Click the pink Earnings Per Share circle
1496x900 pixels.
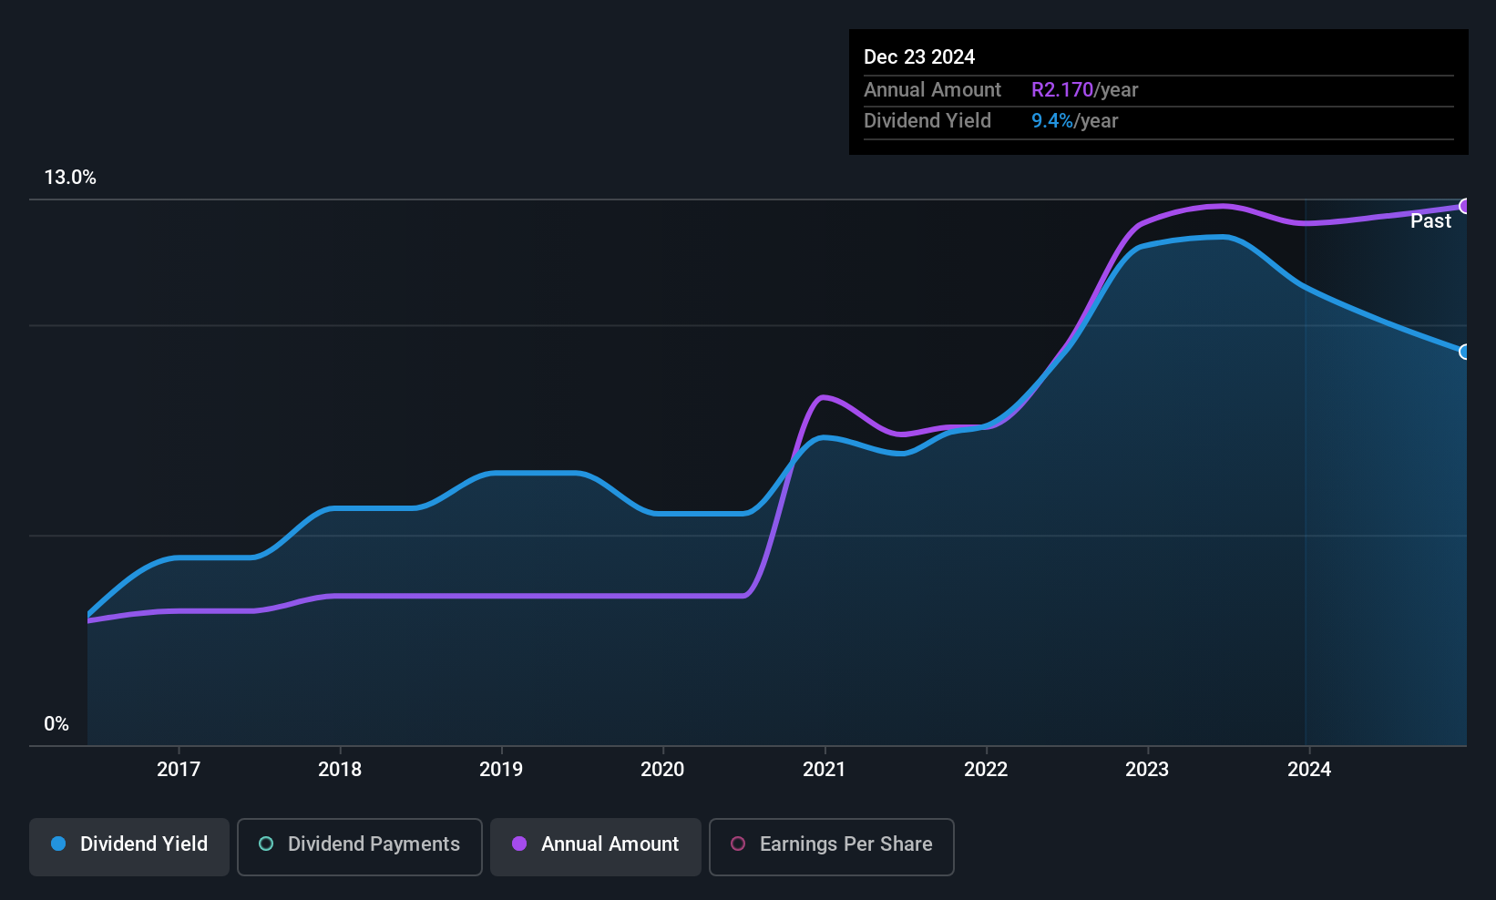(x=738, y=844)
